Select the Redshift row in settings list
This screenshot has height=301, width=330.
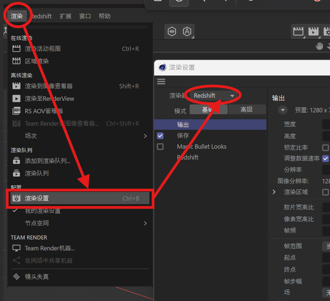pyautogui.click(x=210, y=158)
